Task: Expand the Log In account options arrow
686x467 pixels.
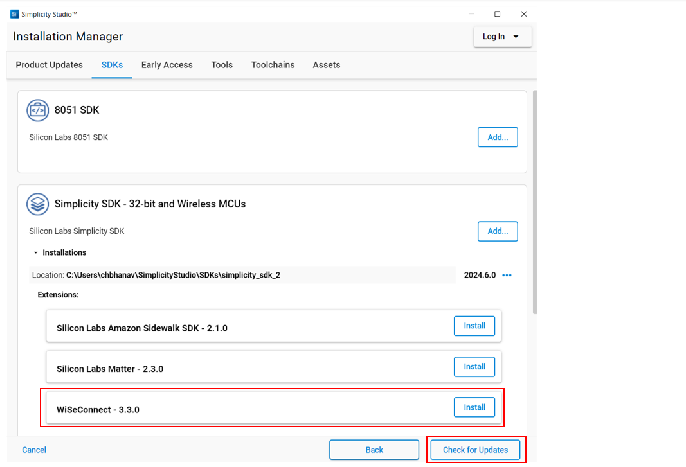Action: (x=516, y=37)
